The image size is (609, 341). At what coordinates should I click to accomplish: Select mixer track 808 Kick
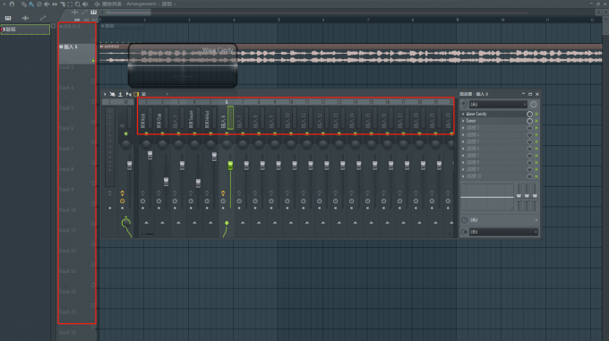(146, 117)
